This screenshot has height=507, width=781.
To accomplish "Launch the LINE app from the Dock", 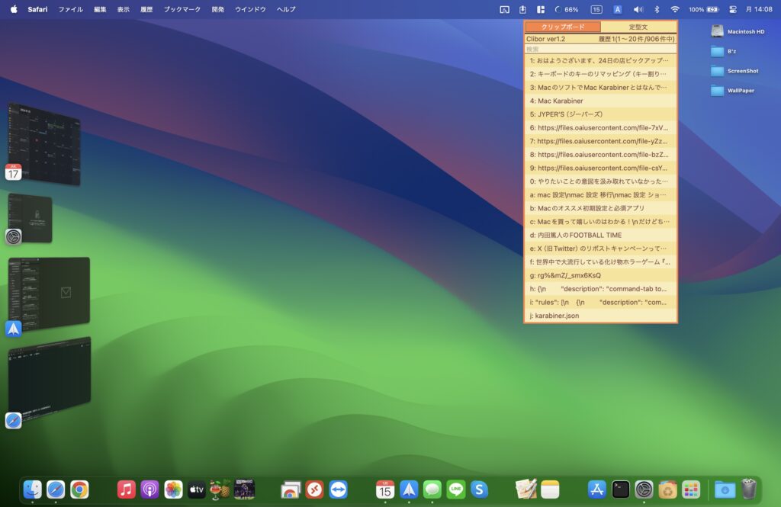I will point(456,489).
